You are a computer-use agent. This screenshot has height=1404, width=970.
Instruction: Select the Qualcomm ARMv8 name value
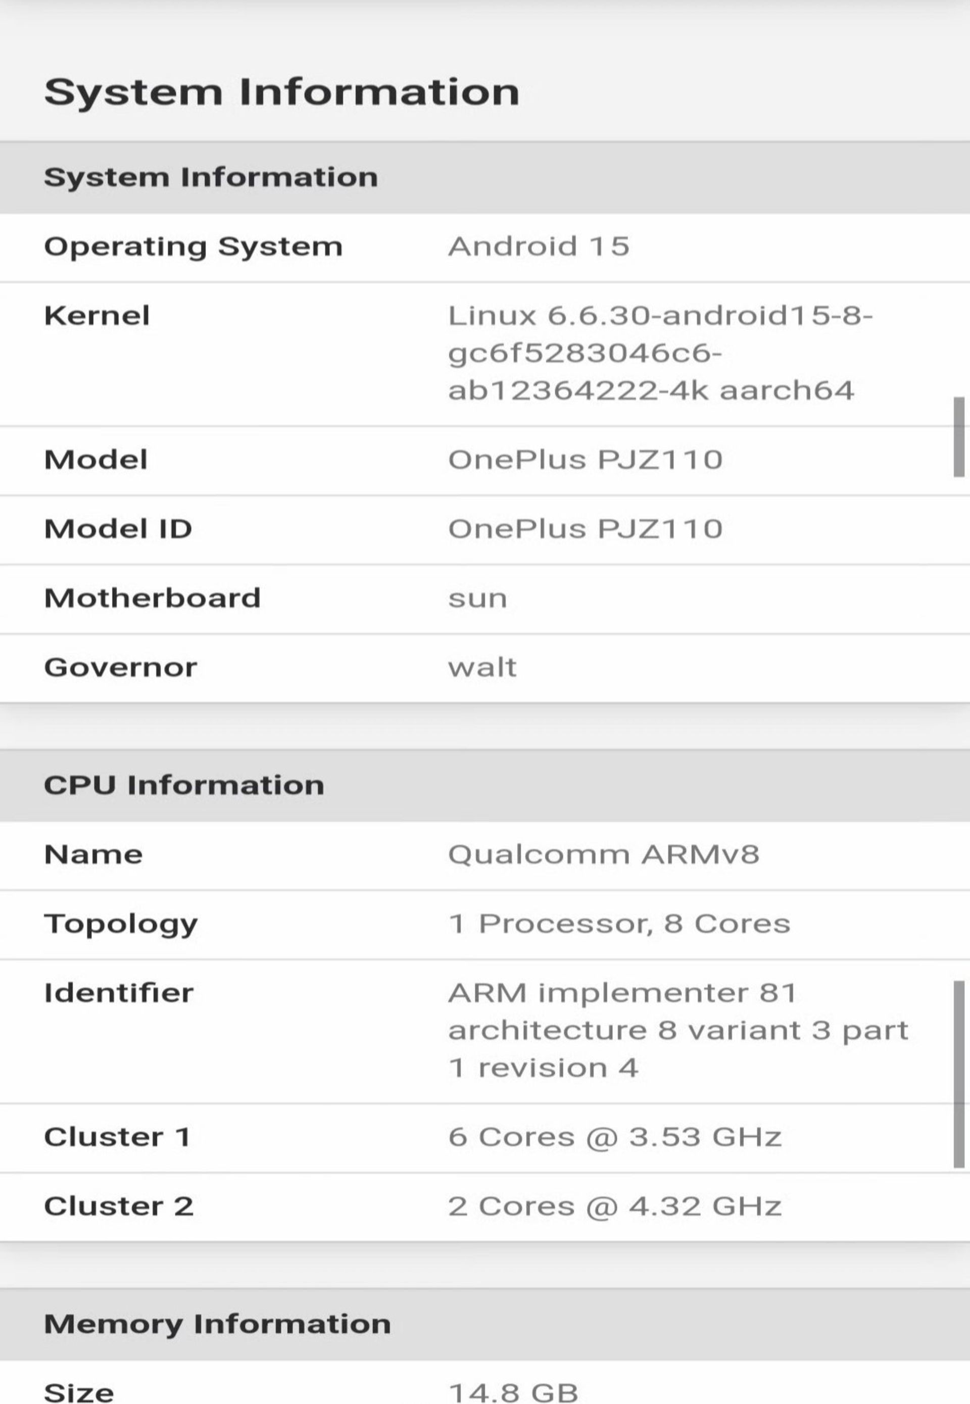604,854
